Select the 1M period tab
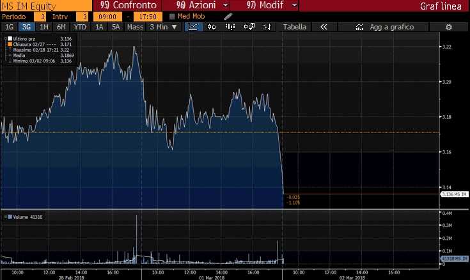 point(44,27)
